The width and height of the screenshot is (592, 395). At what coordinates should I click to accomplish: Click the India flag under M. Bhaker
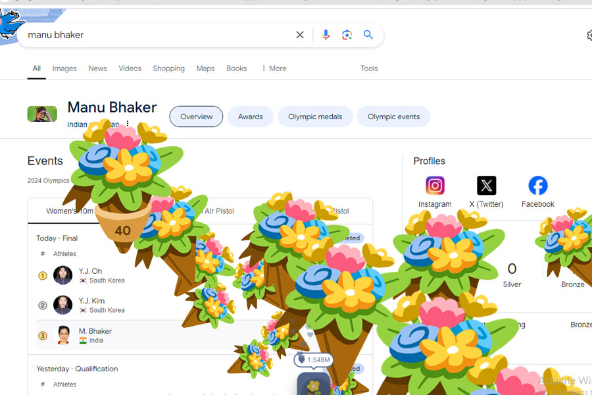tap(83, 340)
